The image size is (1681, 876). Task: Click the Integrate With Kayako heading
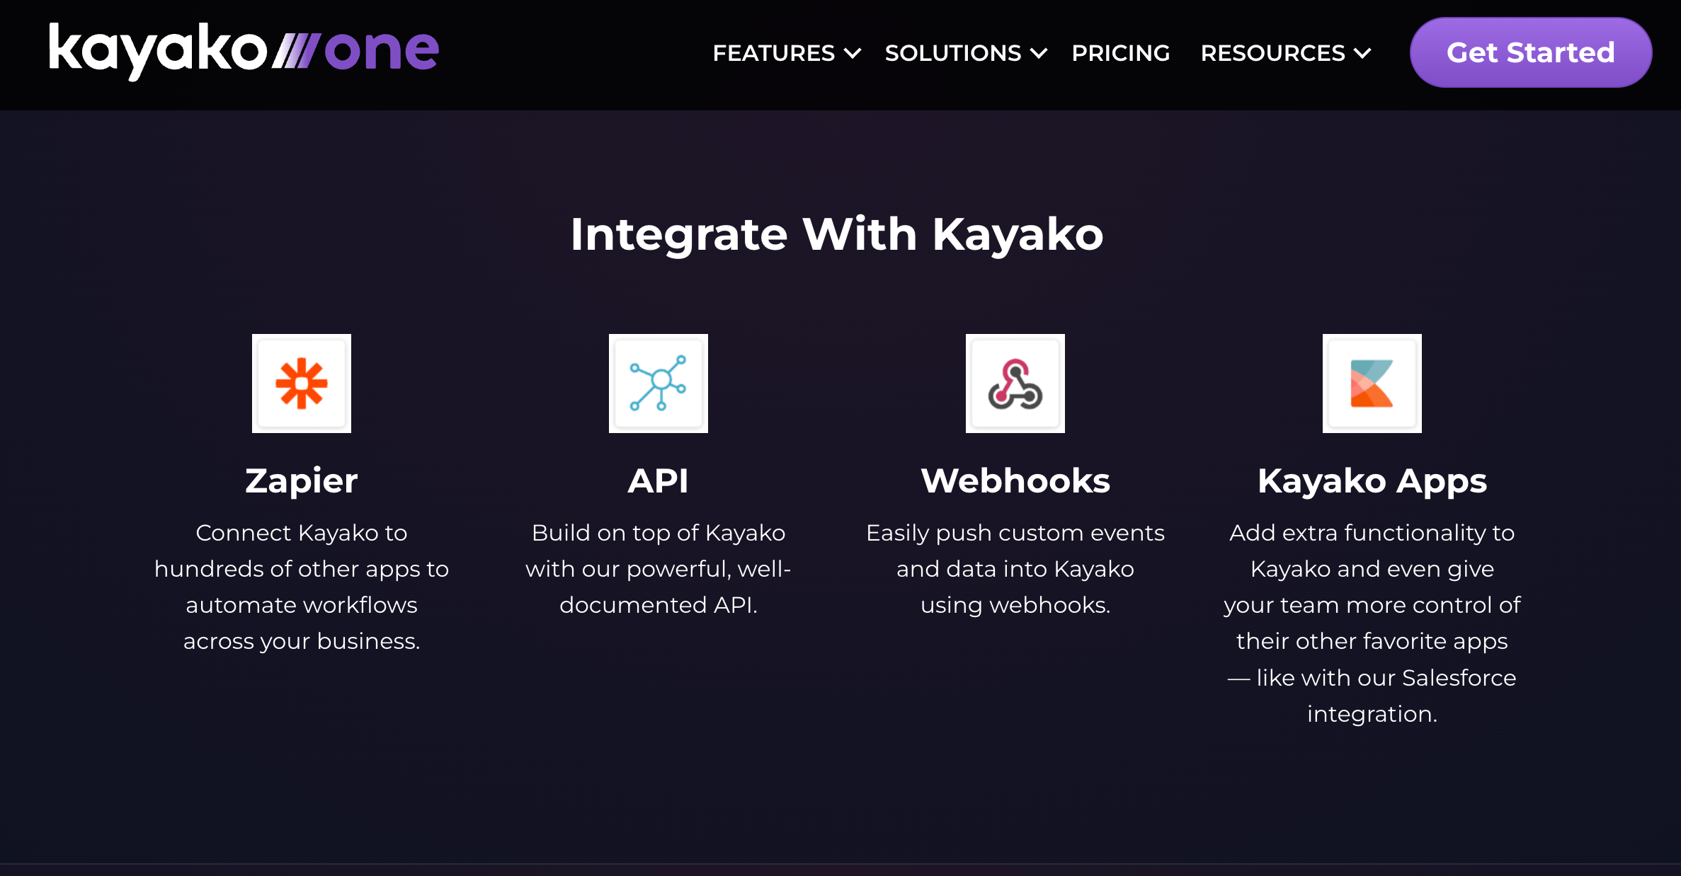point(837,234)
